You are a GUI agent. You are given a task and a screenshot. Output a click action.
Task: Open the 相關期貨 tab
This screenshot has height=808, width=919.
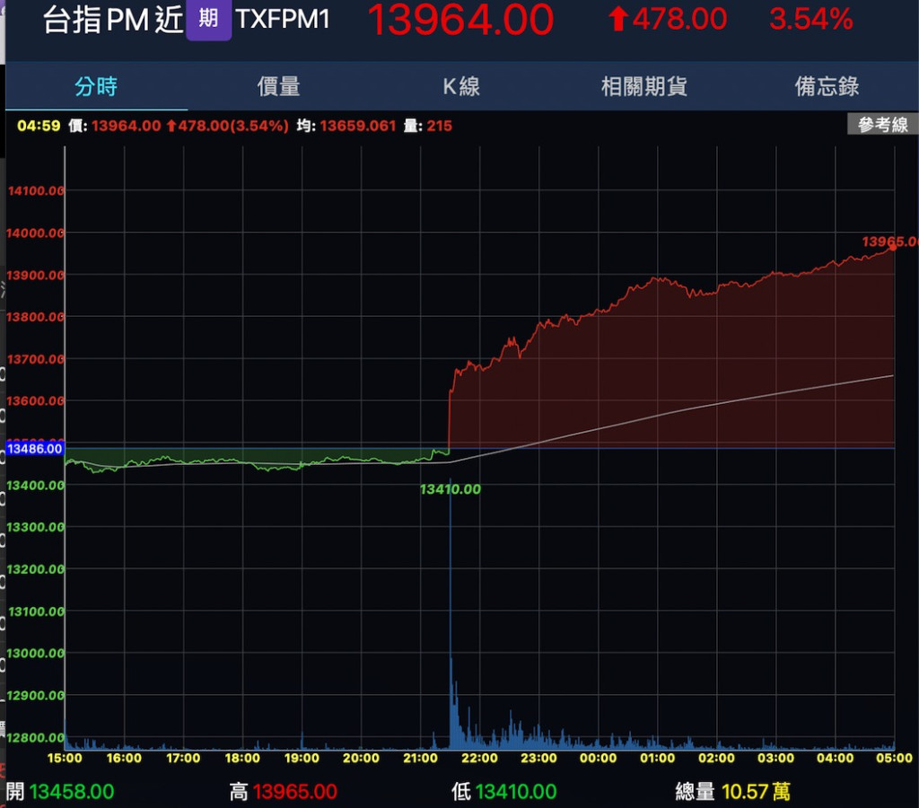644,87
